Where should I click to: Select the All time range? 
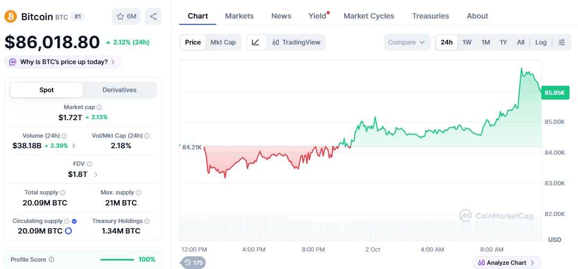pyautogui.click(x=521, y=42)
